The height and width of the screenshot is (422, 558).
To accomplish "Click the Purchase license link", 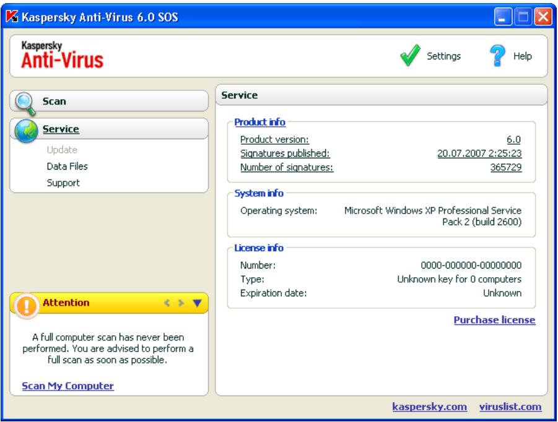I will tap(494, 320).
